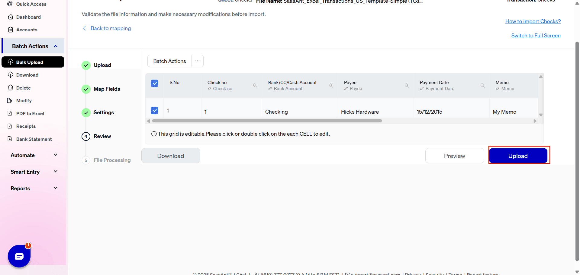Click the grid vertical scroll down arrow
This screenshot has height=275, width=580.
coord(541,115)
